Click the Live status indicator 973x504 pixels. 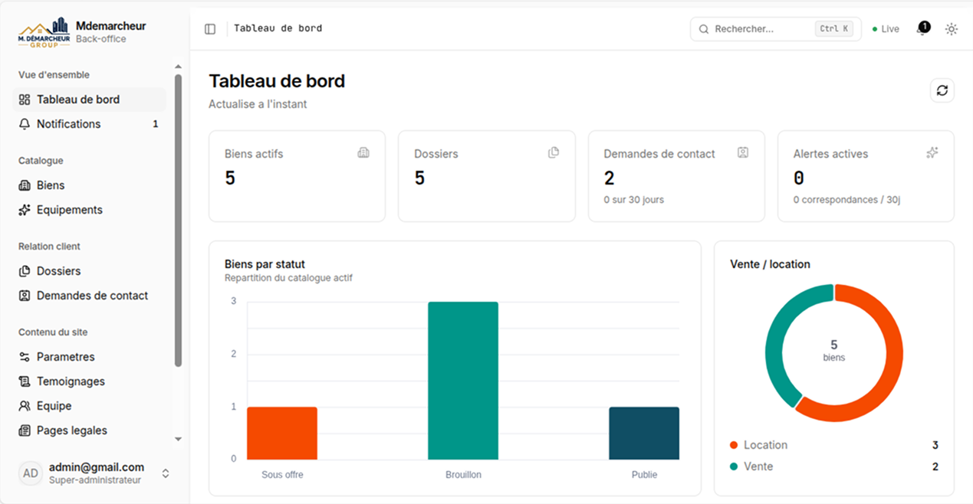(886, 29)
